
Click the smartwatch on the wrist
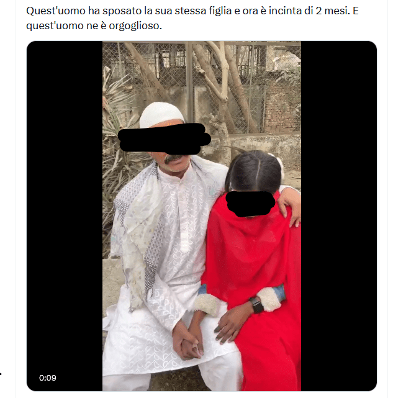pos(257,305)
